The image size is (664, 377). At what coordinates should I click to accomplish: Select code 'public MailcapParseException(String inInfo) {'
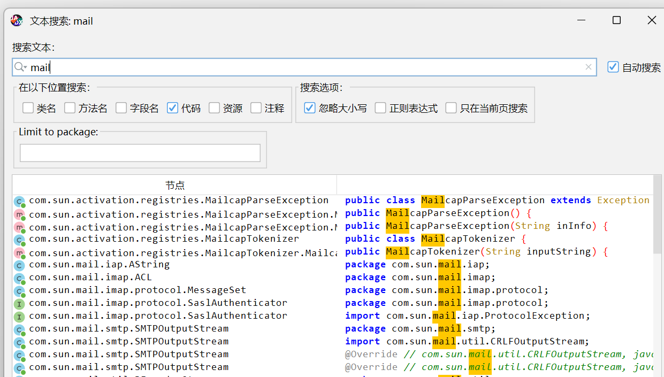tap(476, 226)
